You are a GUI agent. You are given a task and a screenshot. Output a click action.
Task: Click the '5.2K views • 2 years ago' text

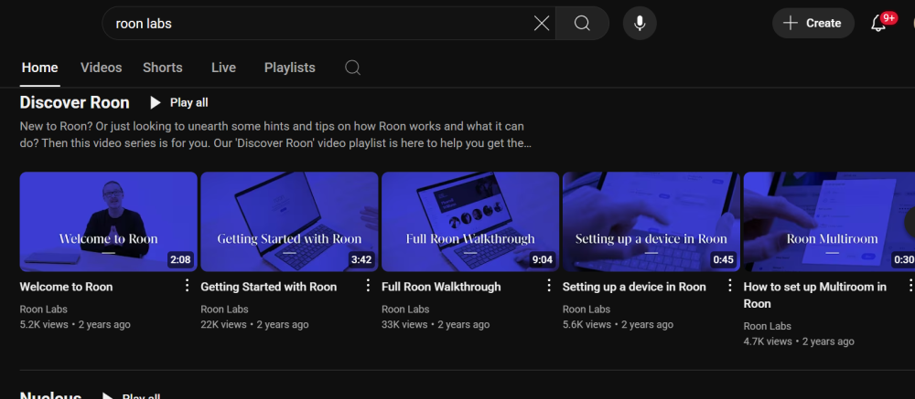click(x=75, y=324)
